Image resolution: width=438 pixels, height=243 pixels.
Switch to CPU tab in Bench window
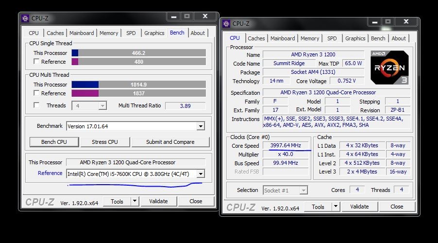pos(34,33)
